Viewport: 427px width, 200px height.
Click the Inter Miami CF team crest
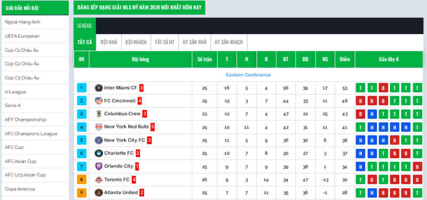pyautogui.click(x=99, y=88)
